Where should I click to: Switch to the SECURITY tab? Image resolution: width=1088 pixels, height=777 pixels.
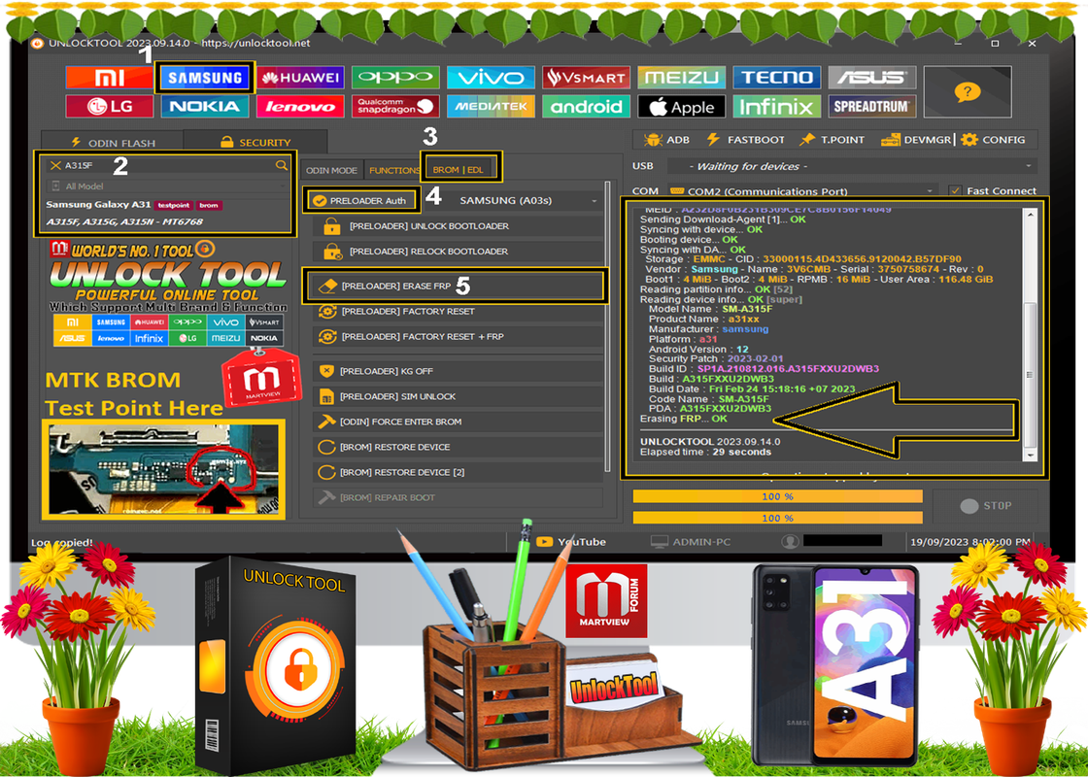(255, 142)
